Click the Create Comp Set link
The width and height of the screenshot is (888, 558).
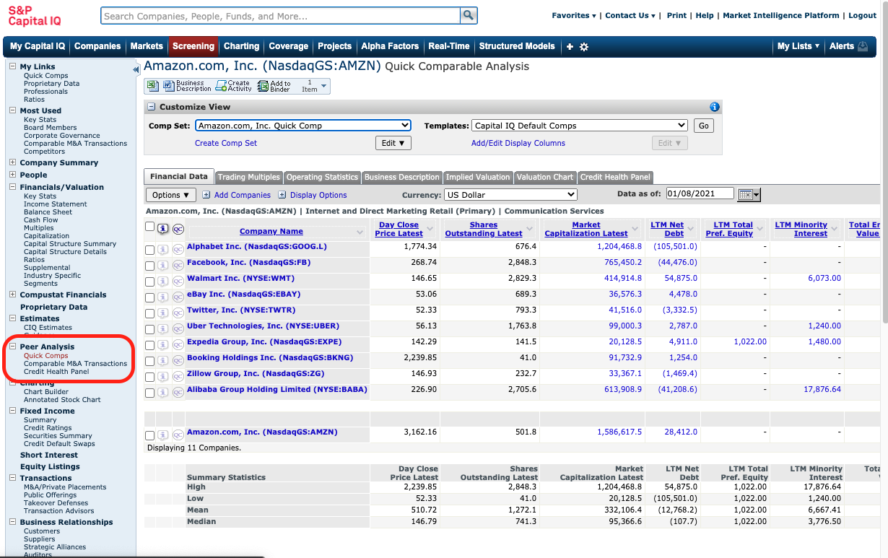[x=226, y=143]
